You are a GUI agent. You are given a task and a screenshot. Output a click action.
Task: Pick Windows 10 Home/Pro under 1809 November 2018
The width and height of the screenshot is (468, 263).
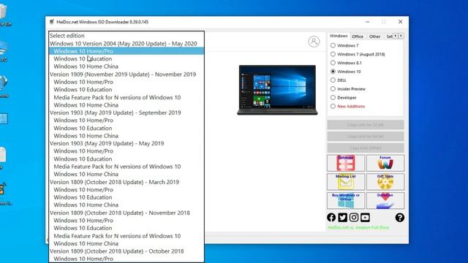coord(127,221)
